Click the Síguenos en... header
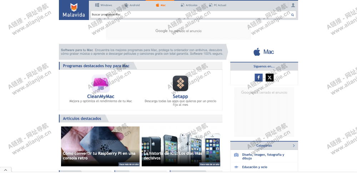The width and height of the screenshot is (357, 173). pos(264,66)
